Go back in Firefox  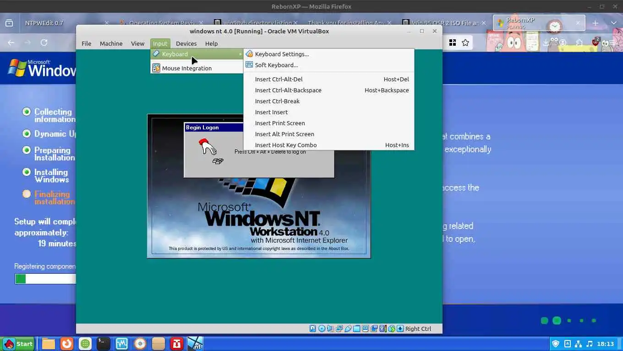(11, 43)
